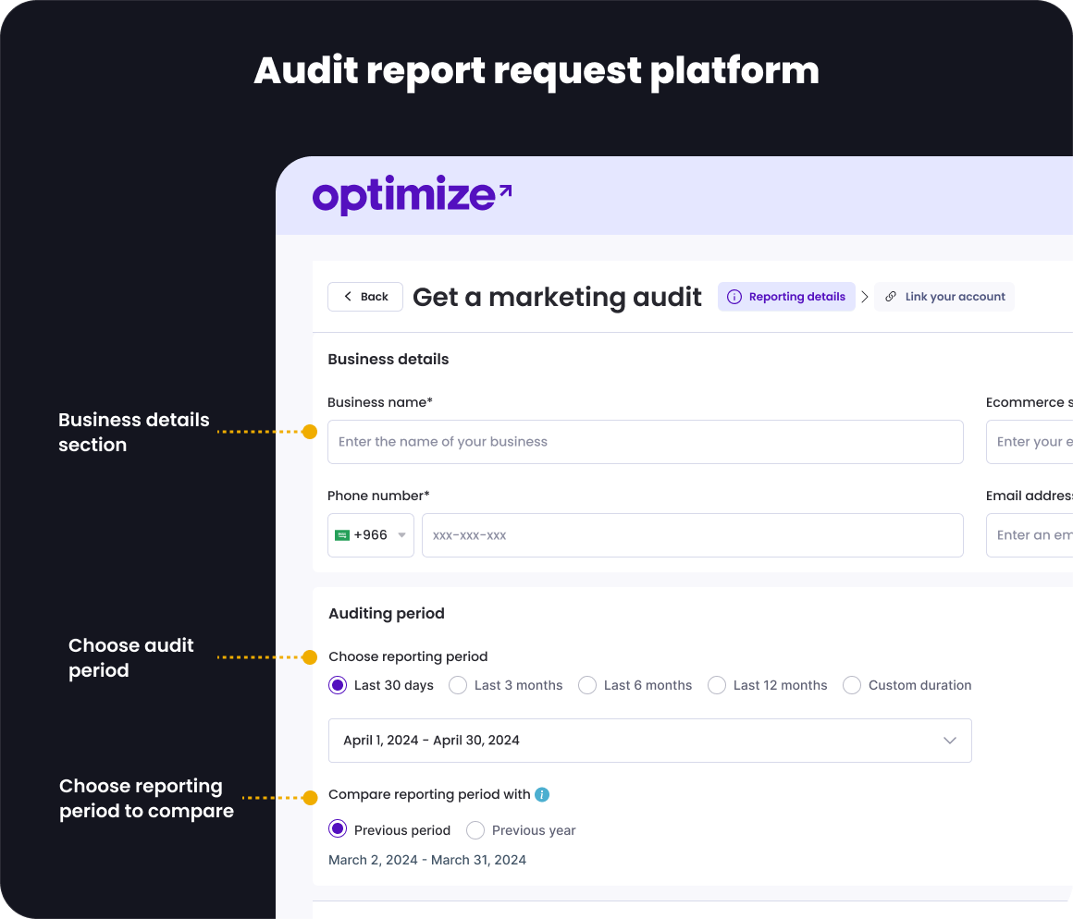Screen dimensions: 1073x919
Task: Click the yellow marker dot beside Choose reporting period
Action: click(x=310, y=657)
